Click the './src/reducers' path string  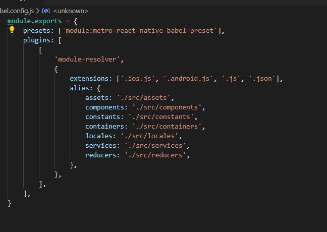pos(155,155)
